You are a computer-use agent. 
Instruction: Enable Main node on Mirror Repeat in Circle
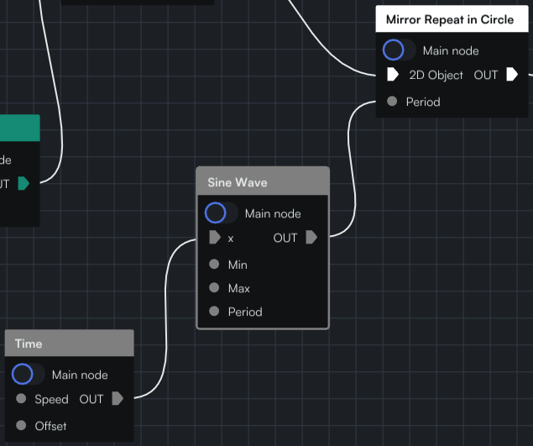click(x=399, y=50)
